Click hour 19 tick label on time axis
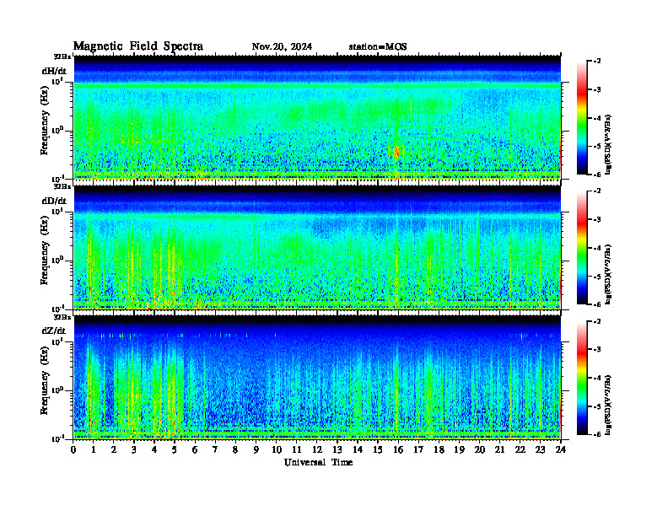 click(x=459, y=450)
